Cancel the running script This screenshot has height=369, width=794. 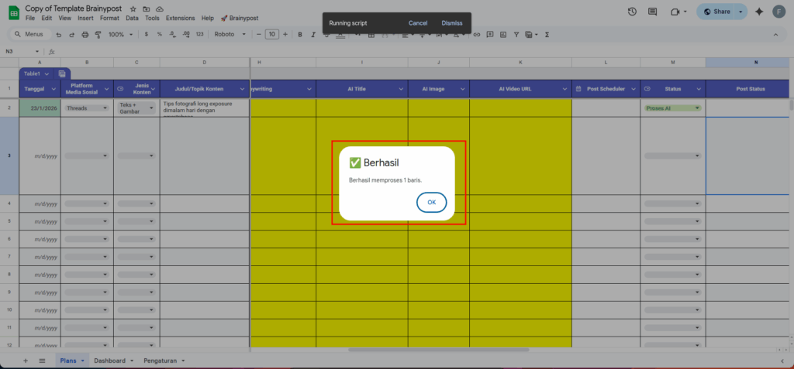[x=418, y=23]
